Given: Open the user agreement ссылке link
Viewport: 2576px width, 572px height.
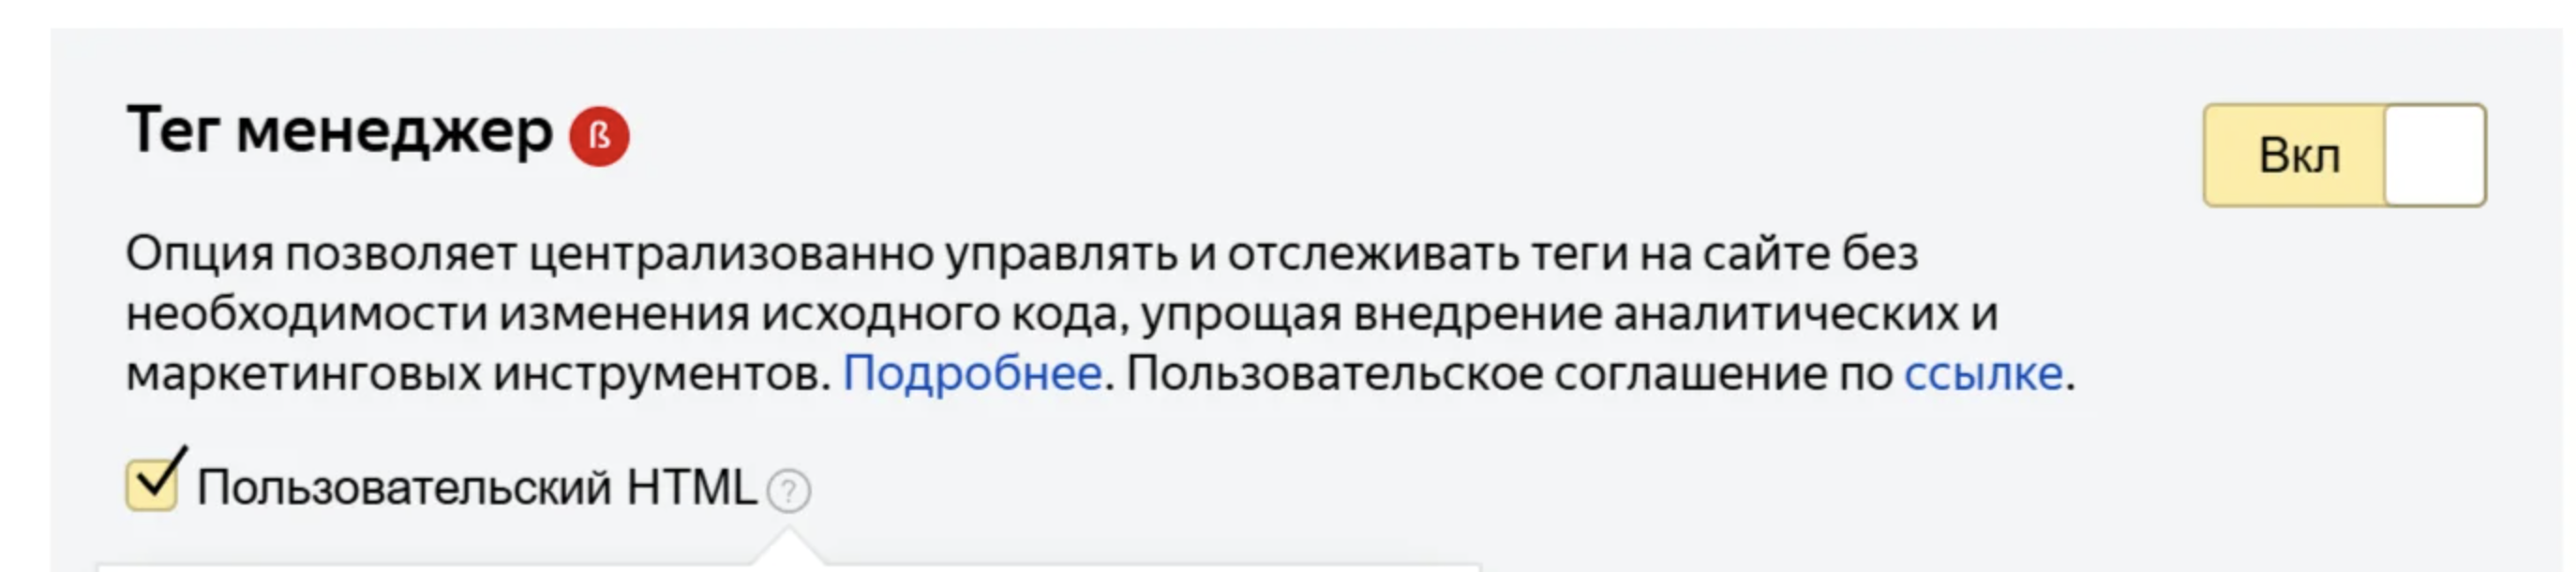Looking at the screenshot, I should [1983, 374].
